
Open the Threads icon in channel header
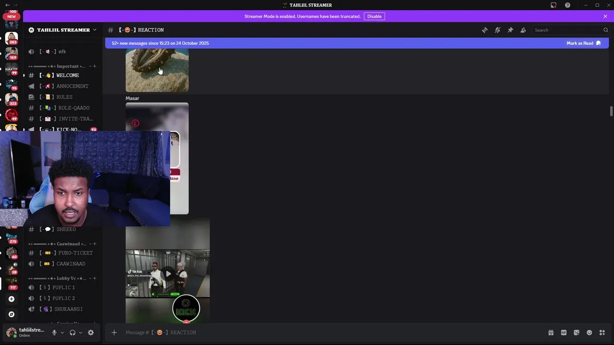pyautogui.click(x=484, y=30)
